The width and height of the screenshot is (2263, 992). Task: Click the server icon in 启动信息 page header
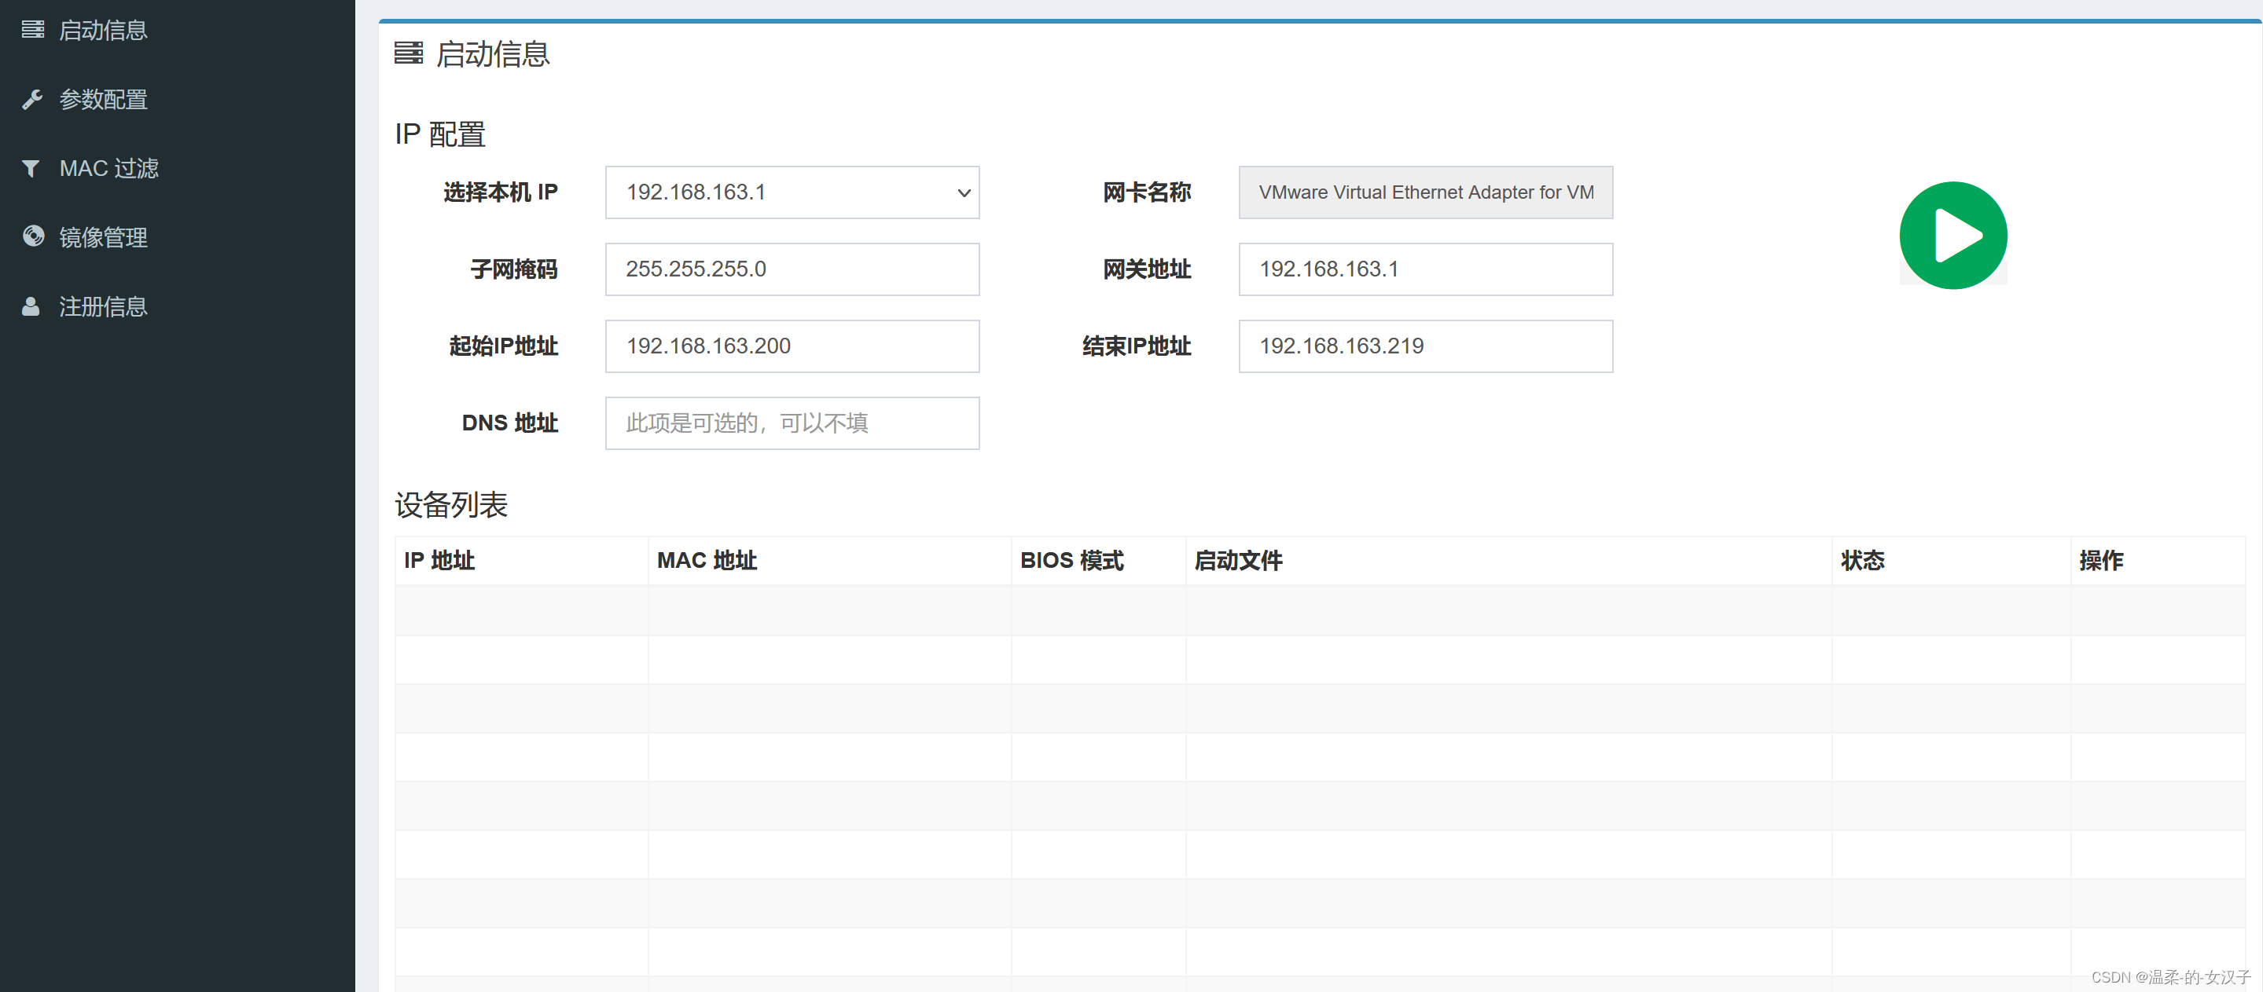click(x=409, y=53)
